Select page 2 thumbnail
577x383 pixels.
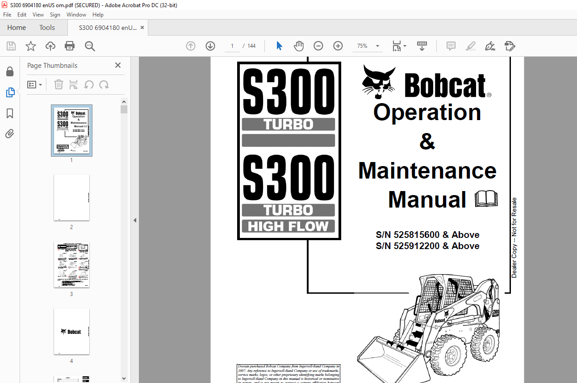[x=71, y=197]
